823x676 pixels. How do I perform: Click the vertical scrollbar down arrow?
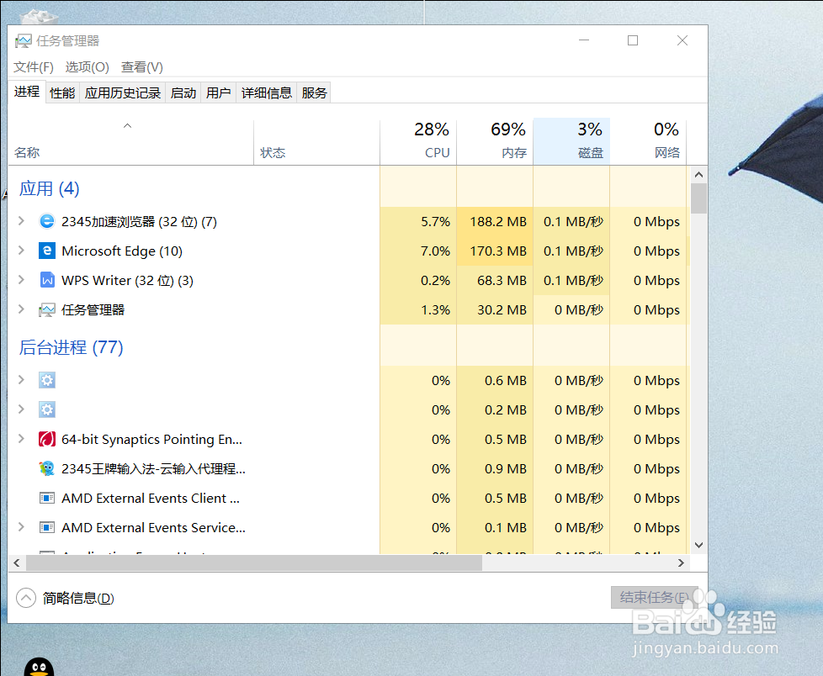coord(698,546)
